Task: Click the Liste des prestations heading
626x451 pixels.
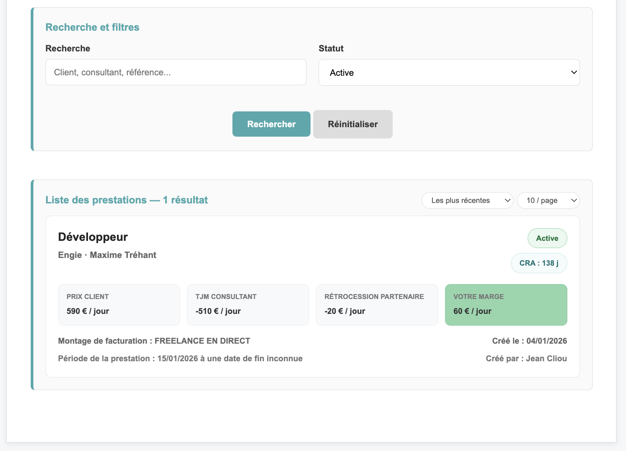Action: (127, 200)
